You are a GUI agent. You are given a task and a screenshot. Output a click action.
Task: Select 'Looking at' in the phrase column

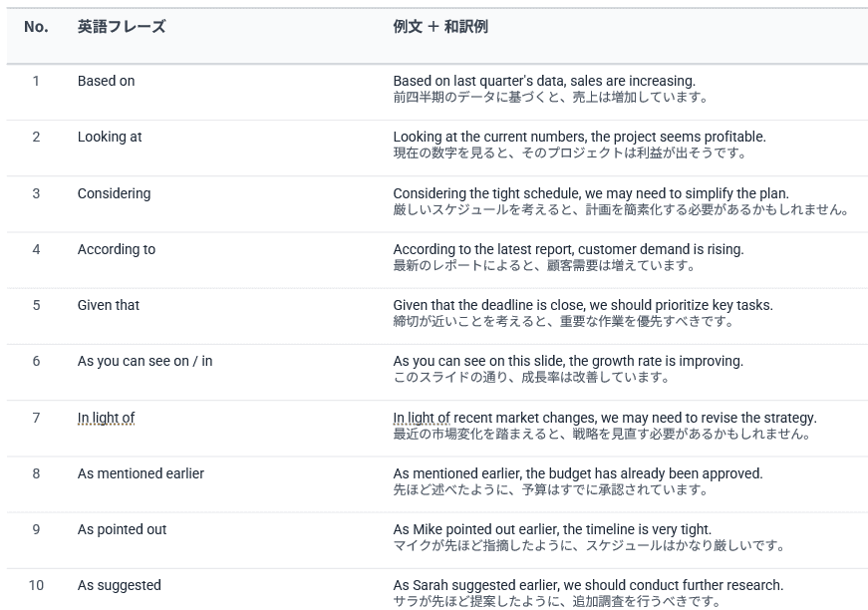pos(110,137)
